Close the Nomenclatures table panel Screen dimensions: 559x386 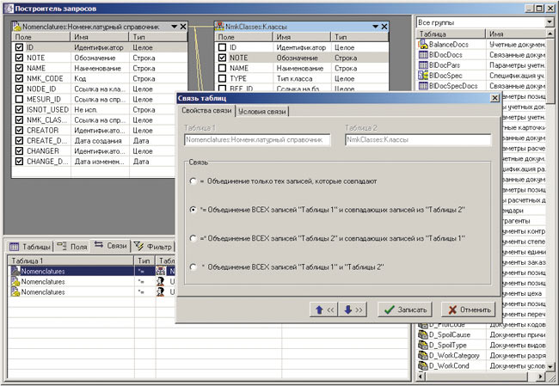182,27
